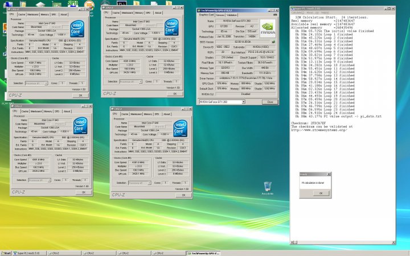The width and height of the screenshot is (410, 256).
Task: Click Intel Core logo in upper-left CPU-Z window
Action: tap(77, 29)
